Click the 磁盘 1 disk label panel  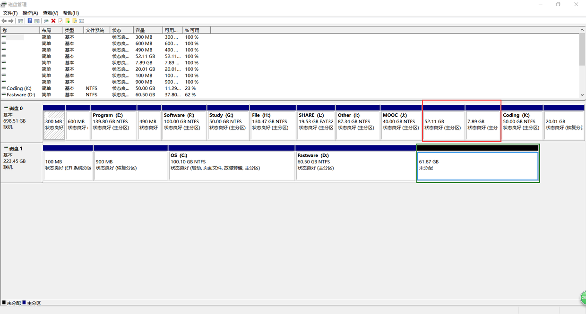21,161
